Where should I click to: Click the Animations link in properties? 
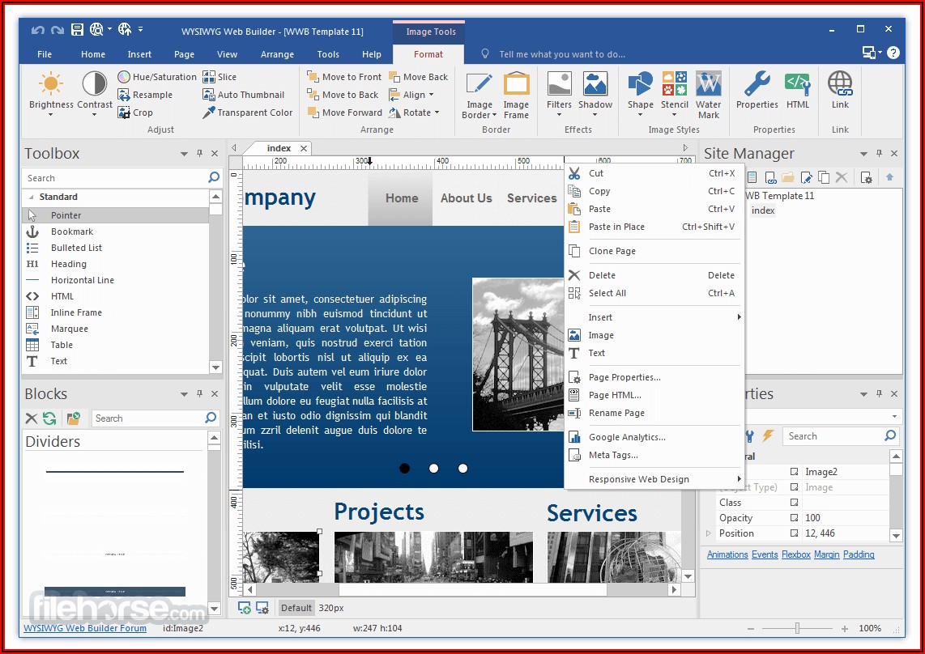[727, 554]
